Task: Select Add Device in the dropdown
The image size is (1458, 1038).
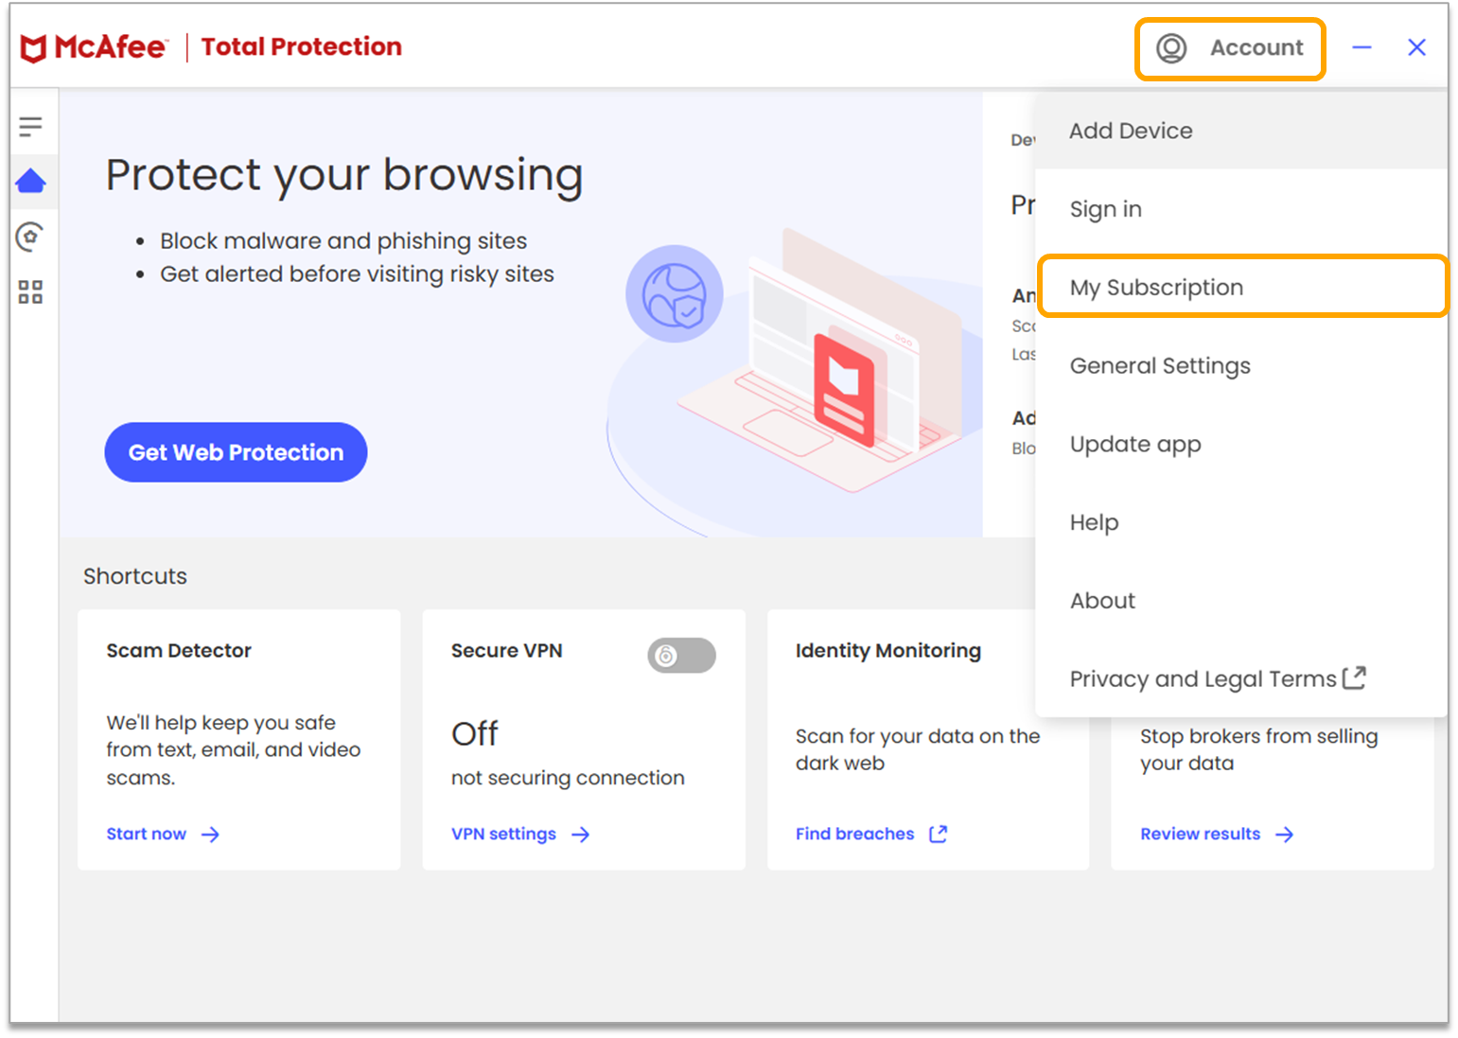Action: [x=1131, y=131]
